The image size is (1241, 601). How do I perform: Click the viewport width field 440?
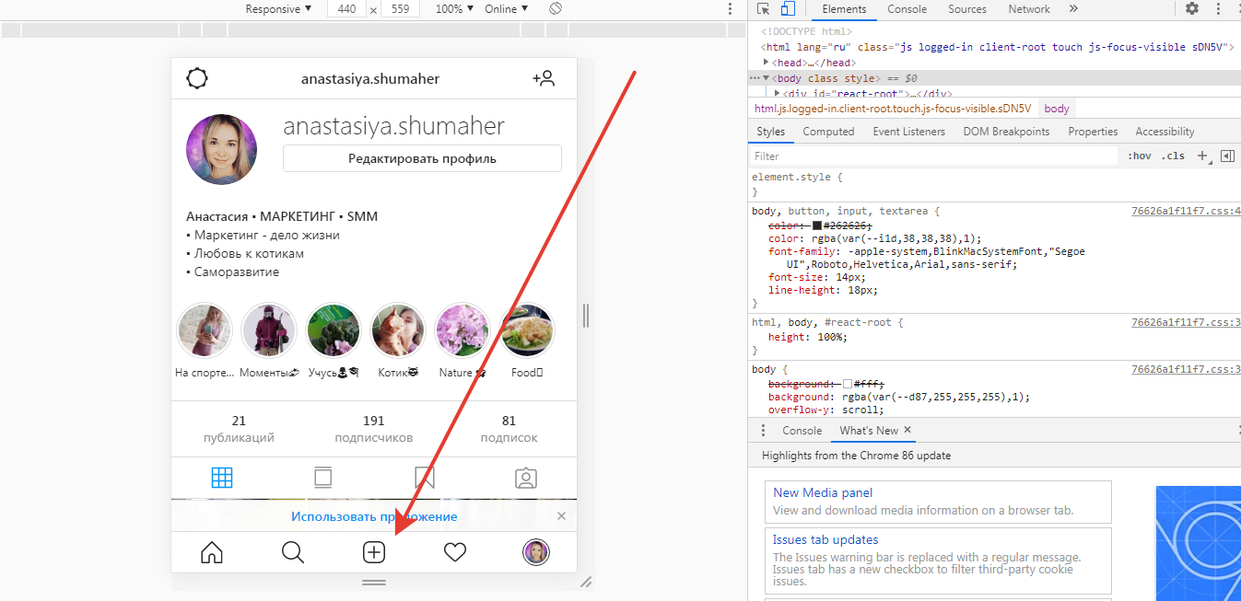(x=346, y=8)
